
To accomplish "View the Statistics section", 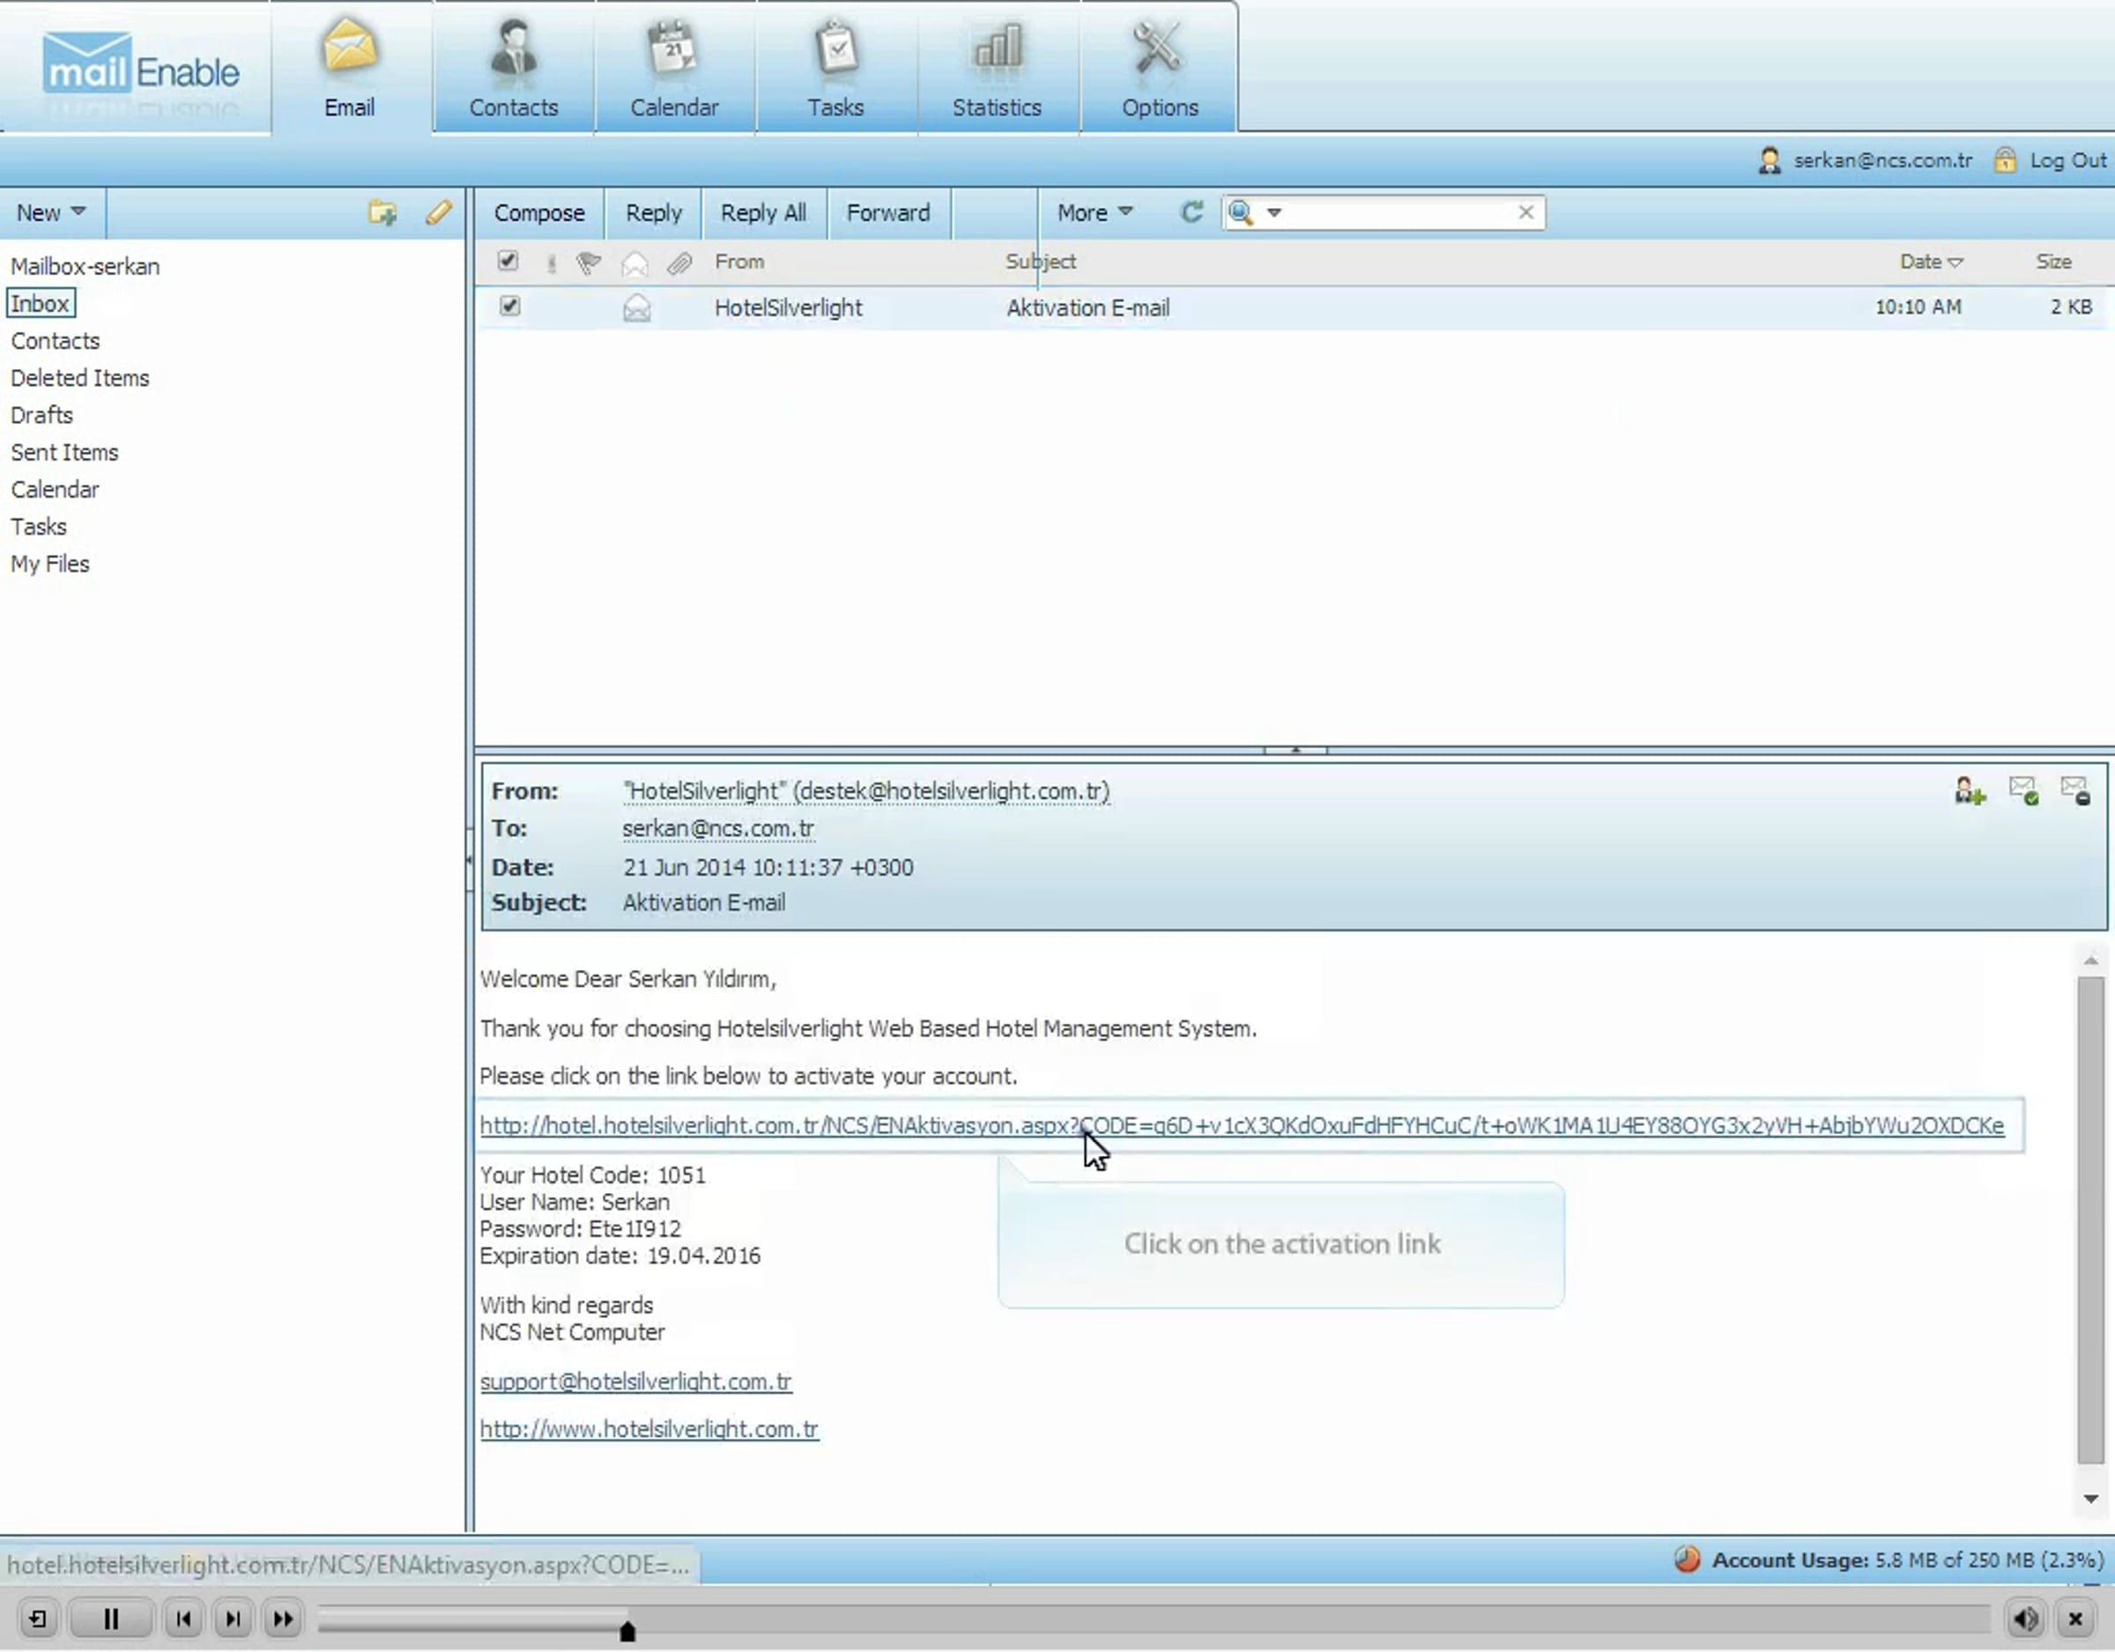I will [x=997, y=68].
